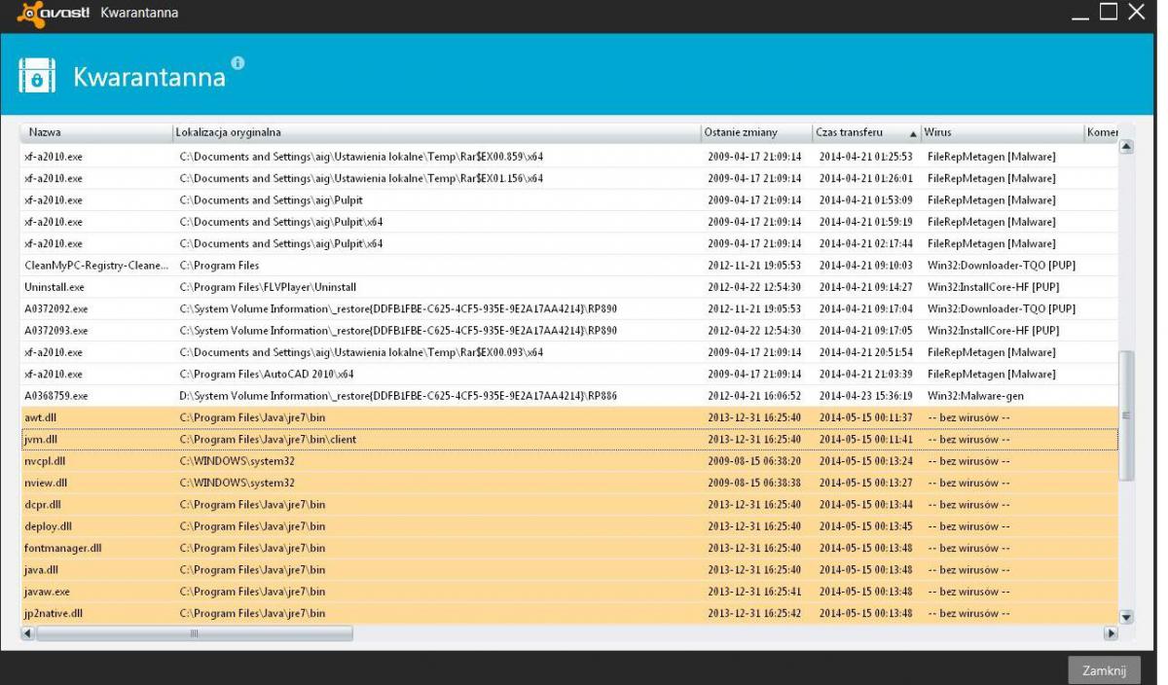Sort by the Ostanie zmiany column header
1168x685 pixels.
756,132
